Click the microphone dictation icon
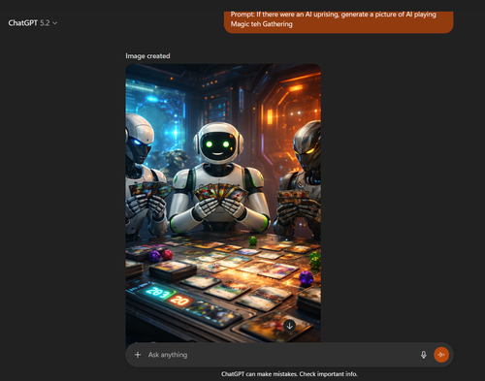Image resolution: width=485 pixels, height=381 pixels. click(x=424, y=355)
